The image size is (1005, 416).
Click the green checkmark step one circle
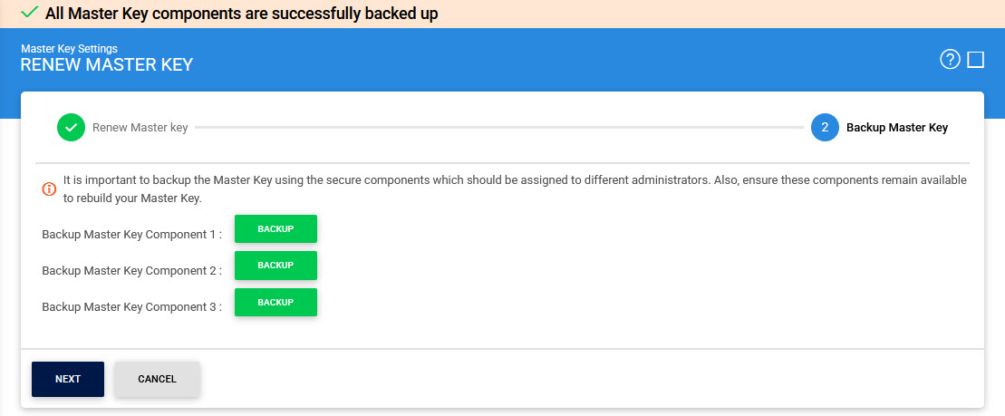click(x=71, y=128)
